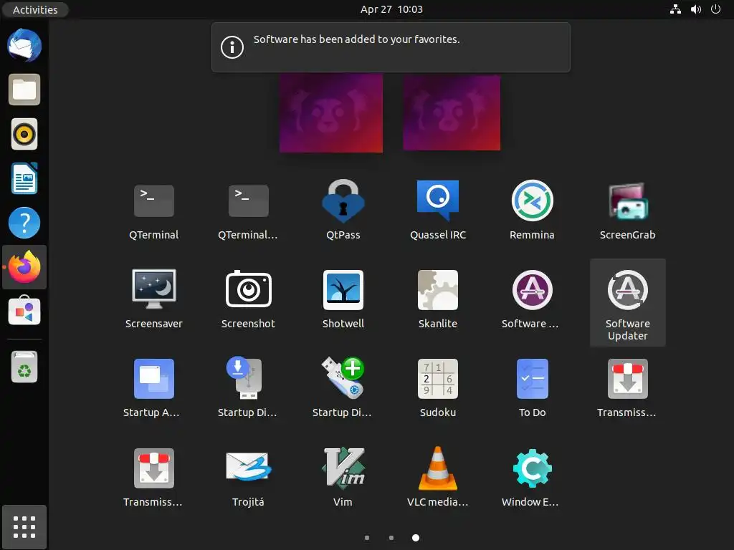Open Remmina remote desktop client
The width and height of the screenshot is (734, 550).
[x=533, y=210]
